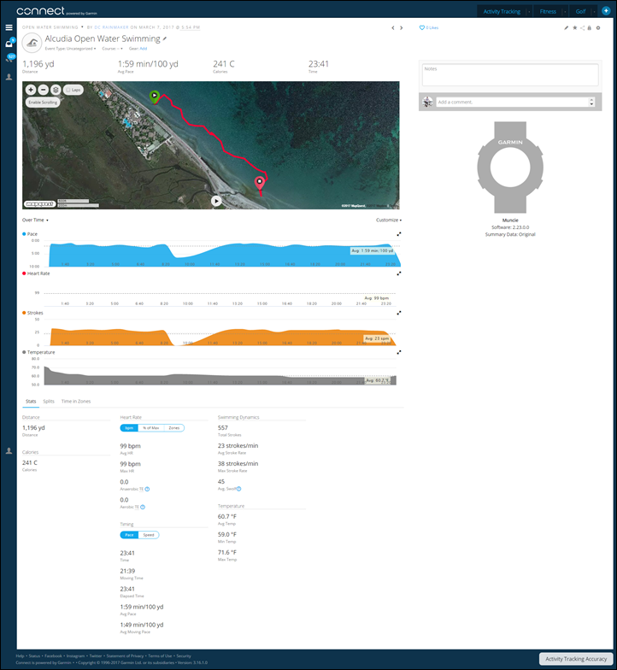Expand the Customize charts dropdown
617x670 pixels.
388,220
